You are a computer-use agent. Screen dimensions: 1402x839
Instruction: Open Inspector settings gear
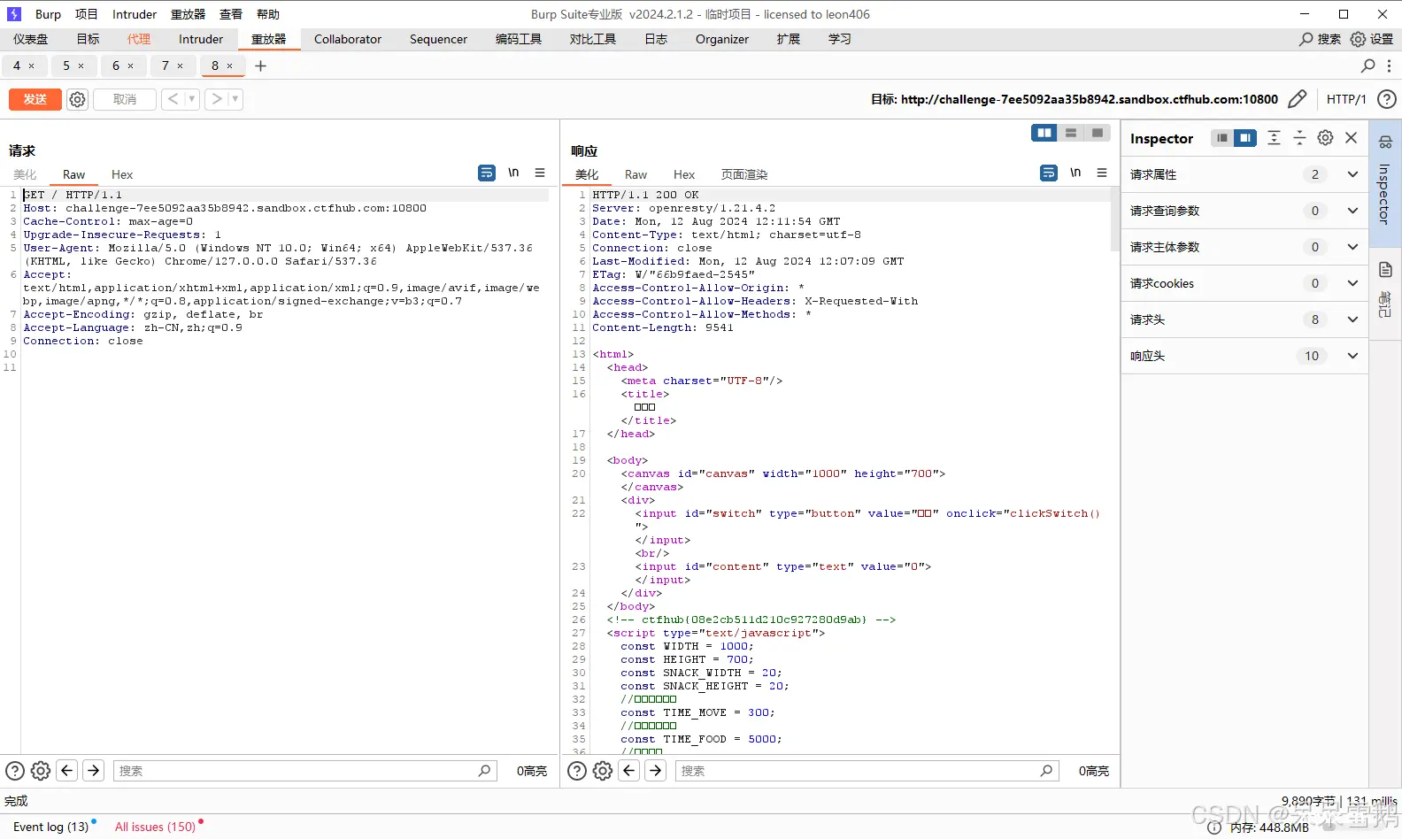pos(1325,138)
